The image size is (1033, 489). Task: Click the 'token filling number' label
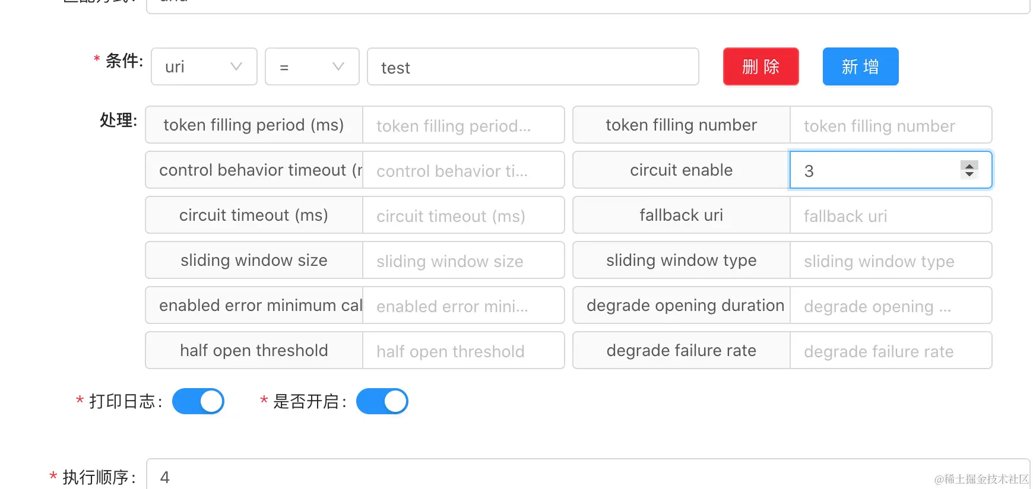click(x=681, y=125)
